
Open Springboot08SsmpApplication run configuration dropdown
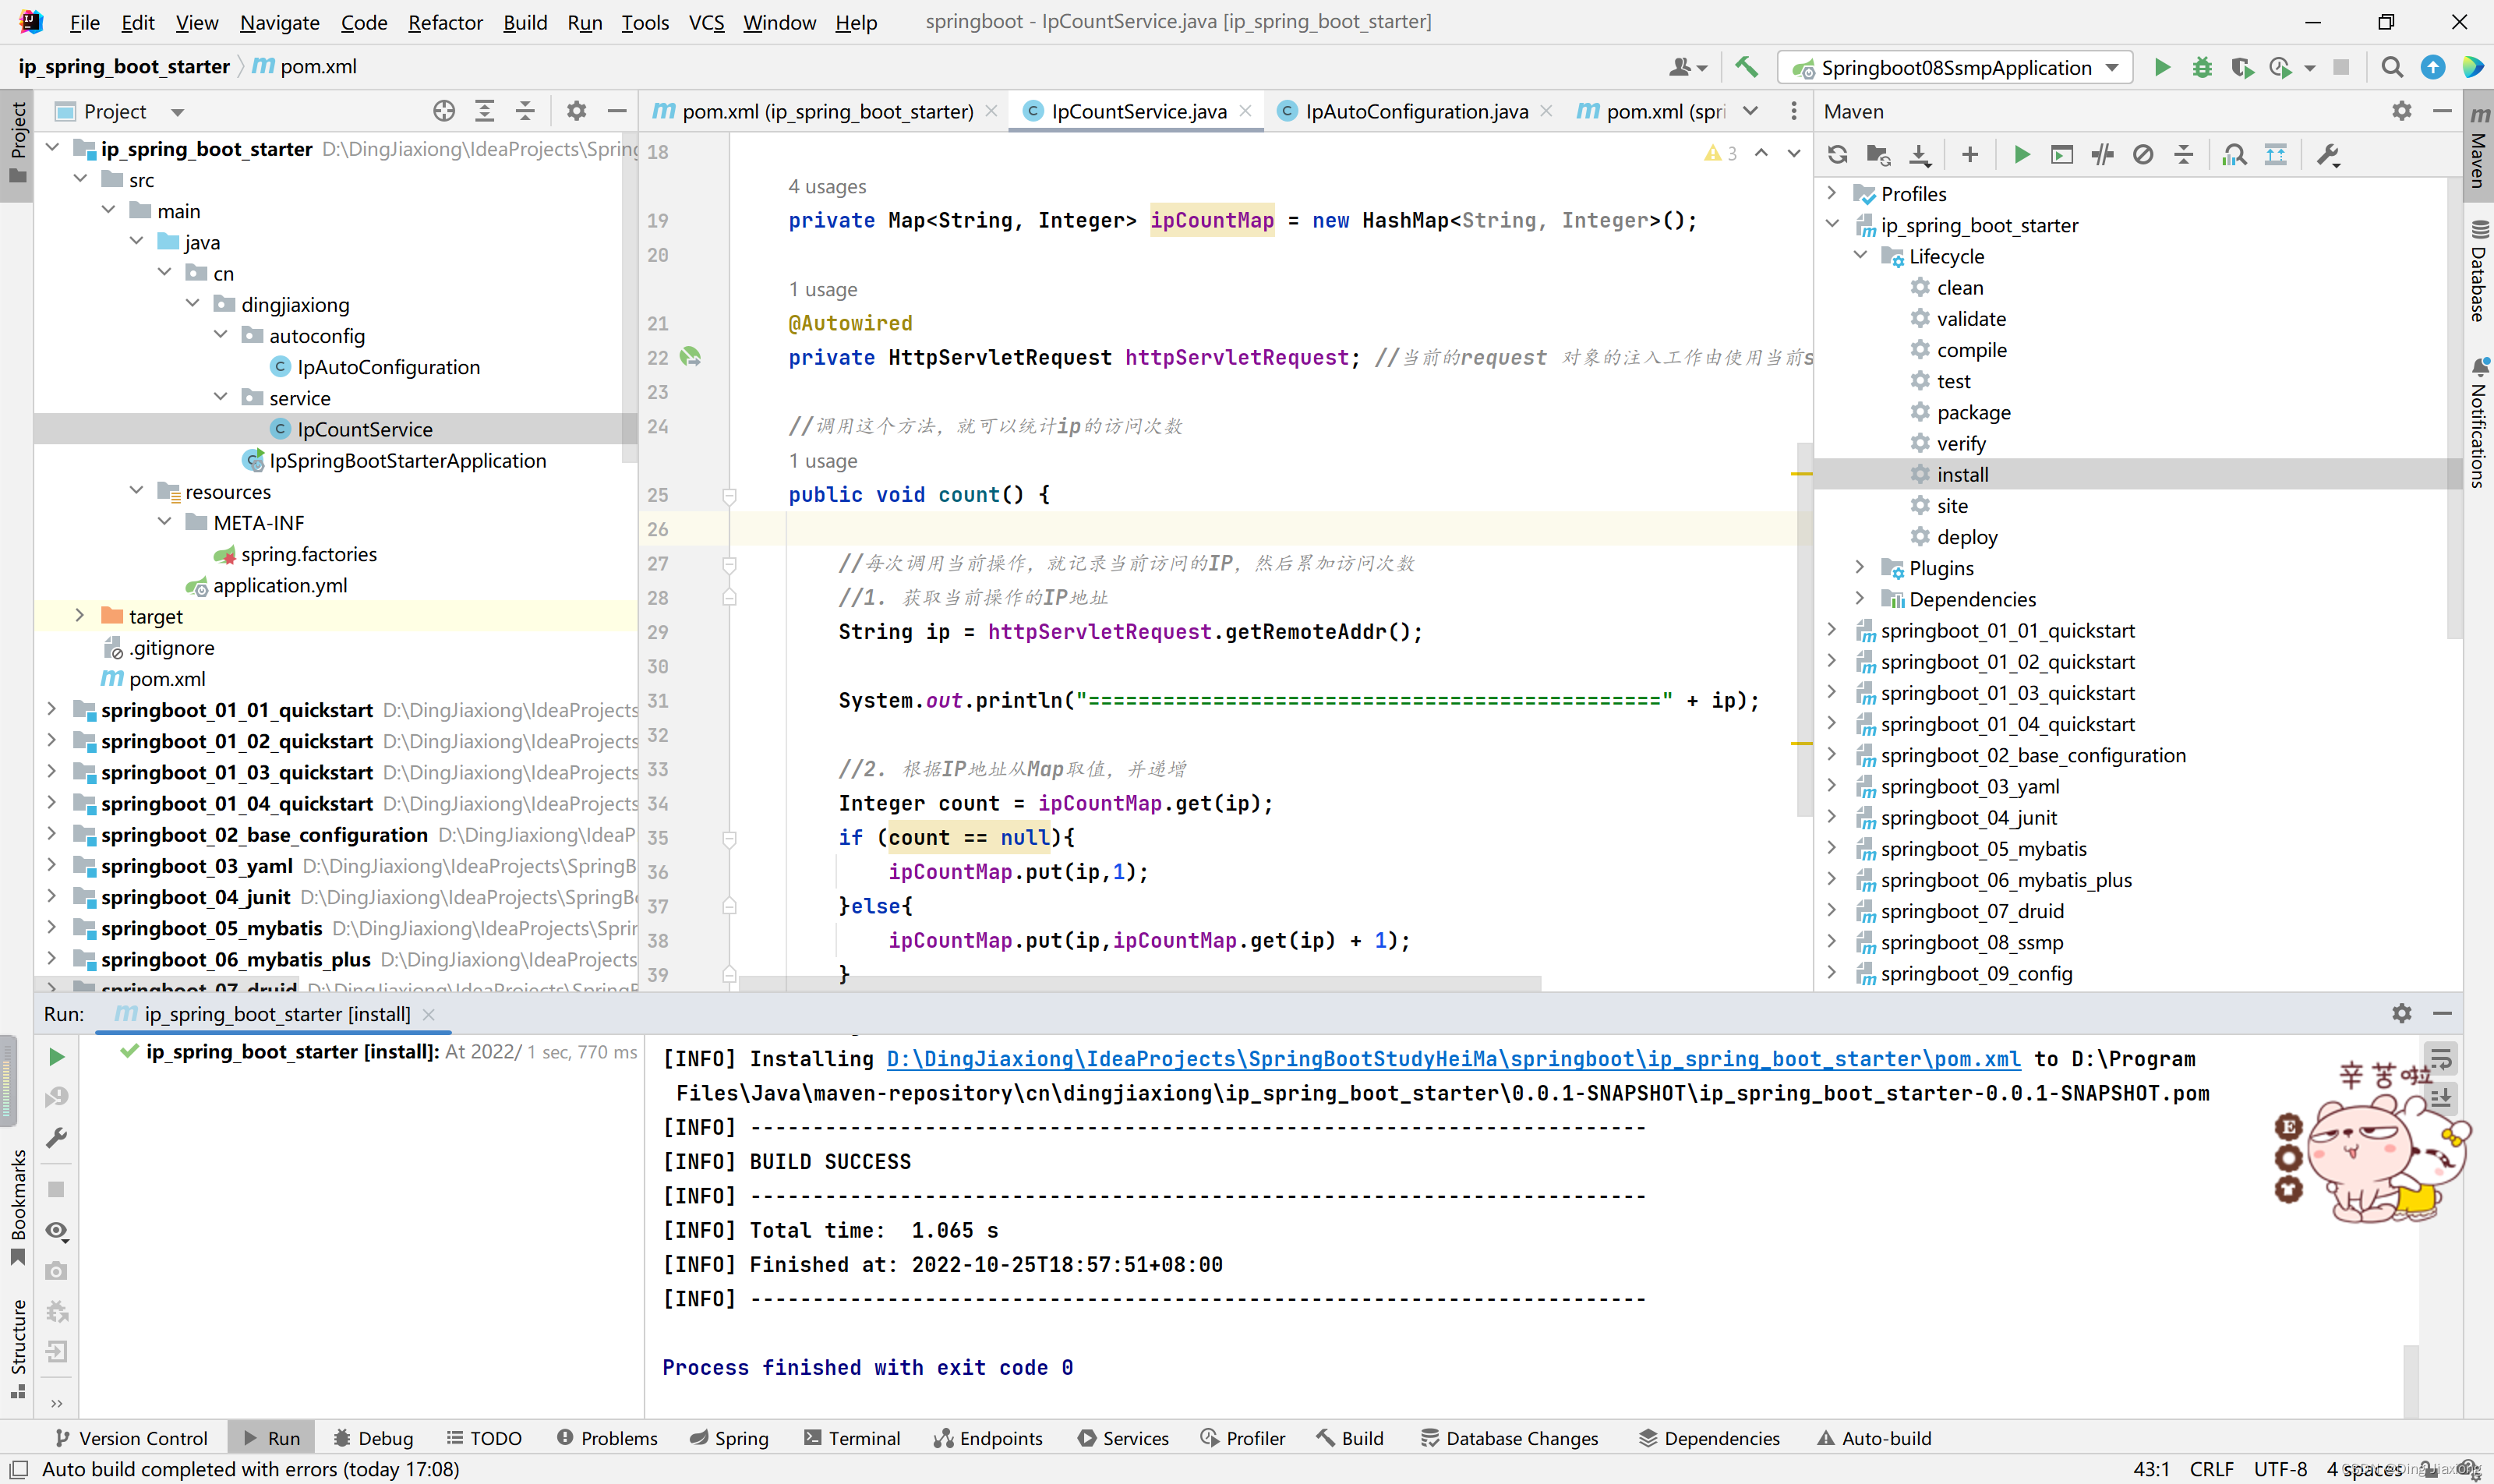coord(1954,67)
